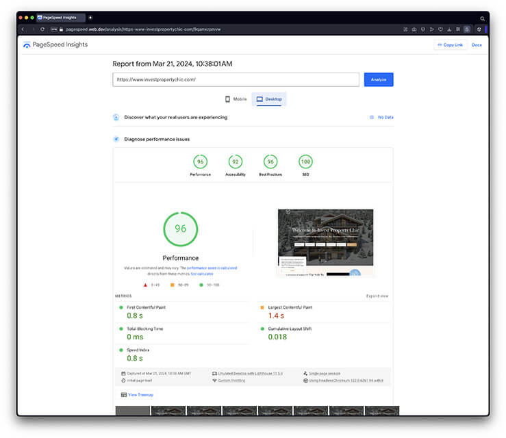Click the stopwatch icon beside Initial page load

click(123, 381)
